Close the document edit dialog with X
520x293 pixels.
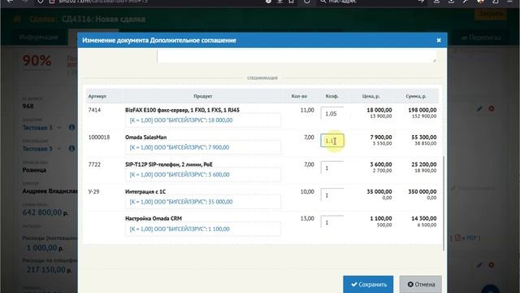tap(439, 40)
